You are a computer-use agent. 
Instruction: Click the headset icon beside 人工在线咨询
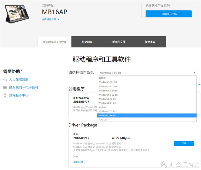[5, 79]
